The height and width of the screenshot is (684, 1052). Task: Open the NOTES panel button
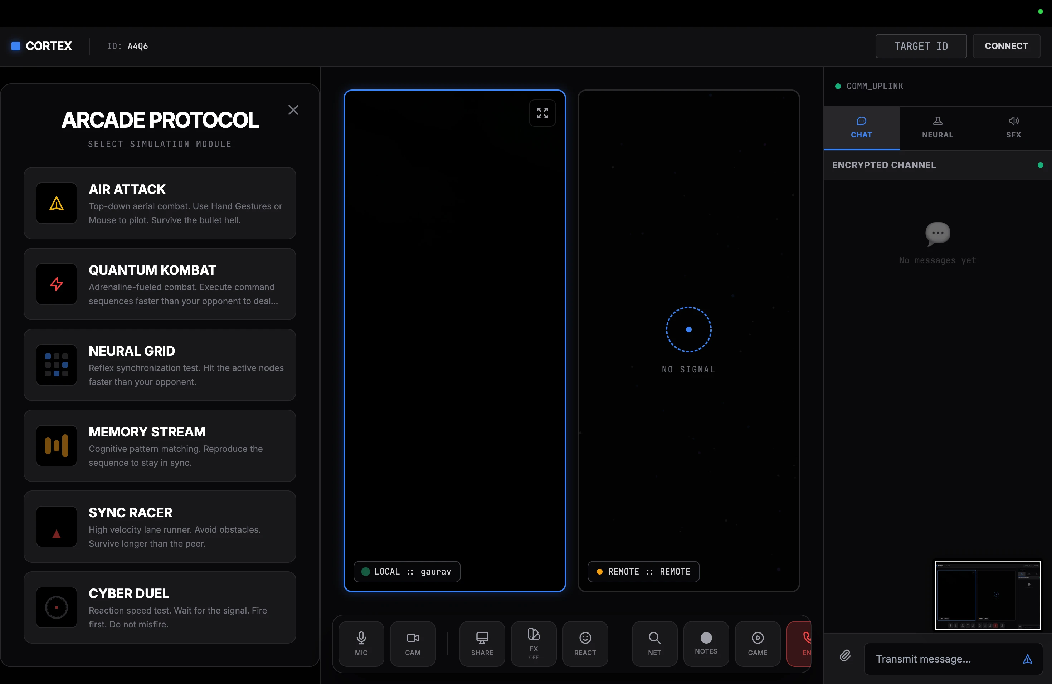point(706,643)
